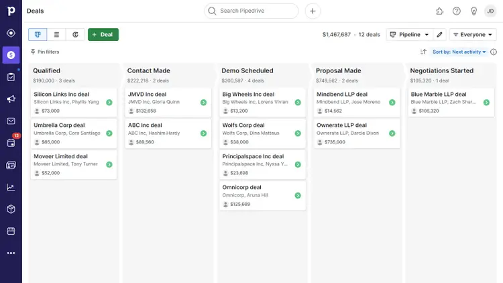Click activity arrow on Blue Marble deal
The height and width of the screenshot is (283, 503).
[486, 103]
